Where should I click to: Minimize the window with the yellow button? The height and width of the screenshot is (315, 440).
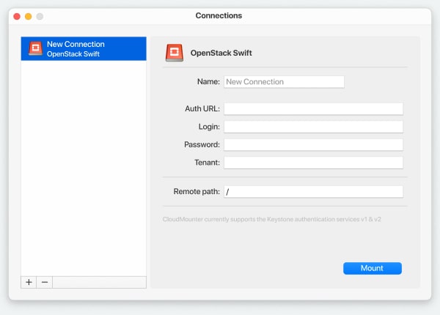(29, 16)
